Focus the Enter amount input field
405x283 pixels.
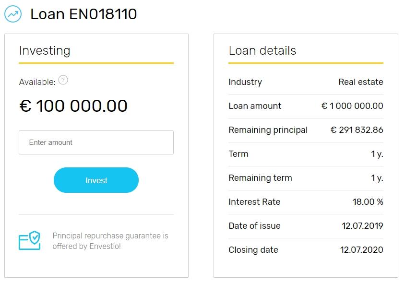click(96, 142)
